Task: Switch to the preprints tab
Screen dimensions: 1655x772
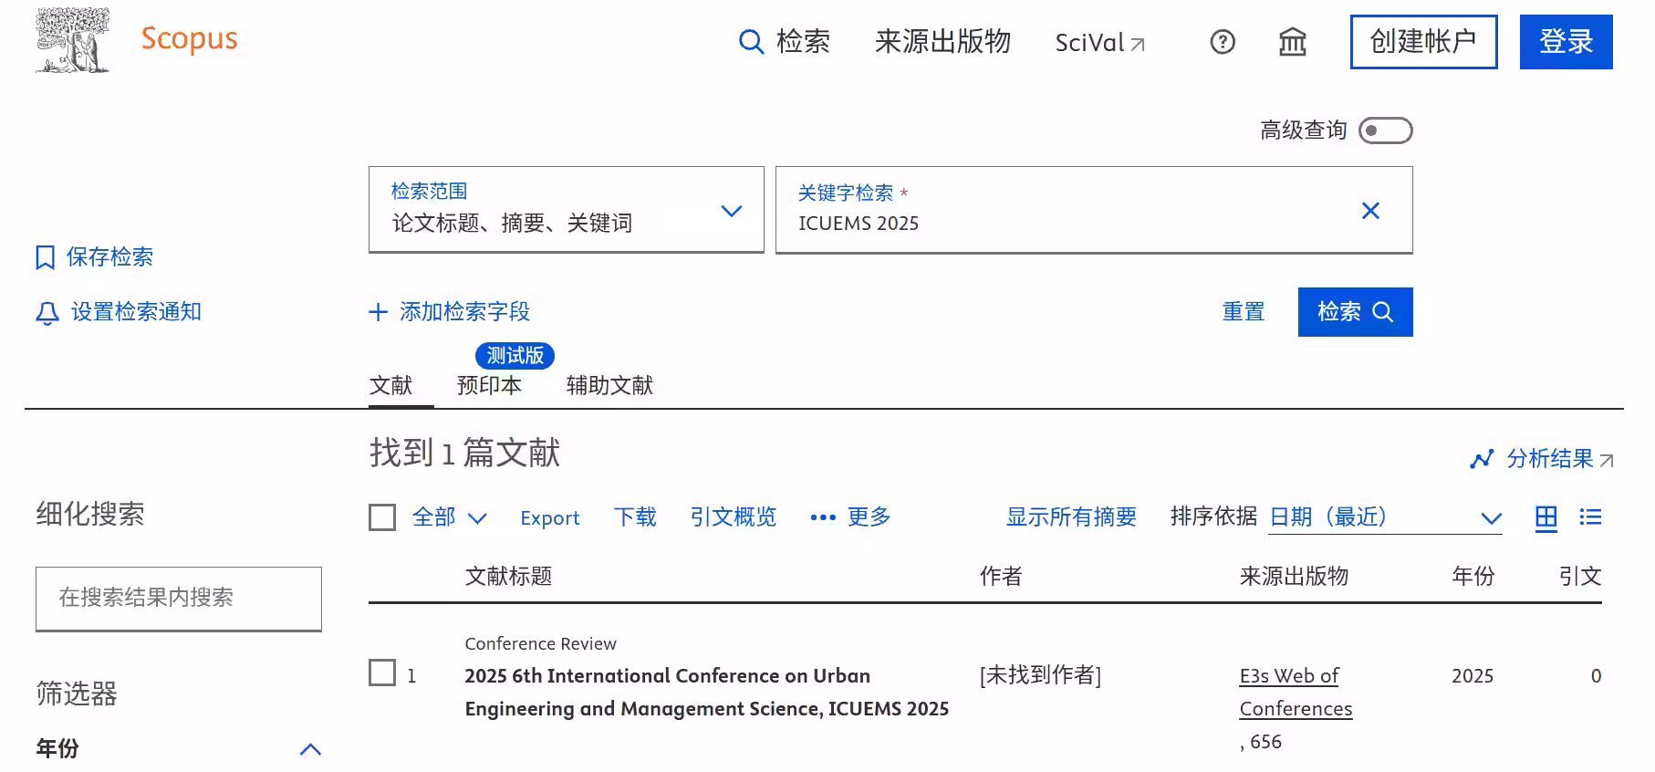Action: pyautogui.click(x=489, y=385)
